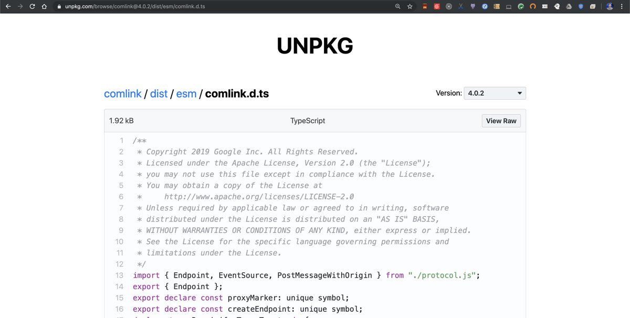The width and height of the screenshot is (630, 318).
Task: Click the proxyMarker declaration line
Action: (241, 298)
